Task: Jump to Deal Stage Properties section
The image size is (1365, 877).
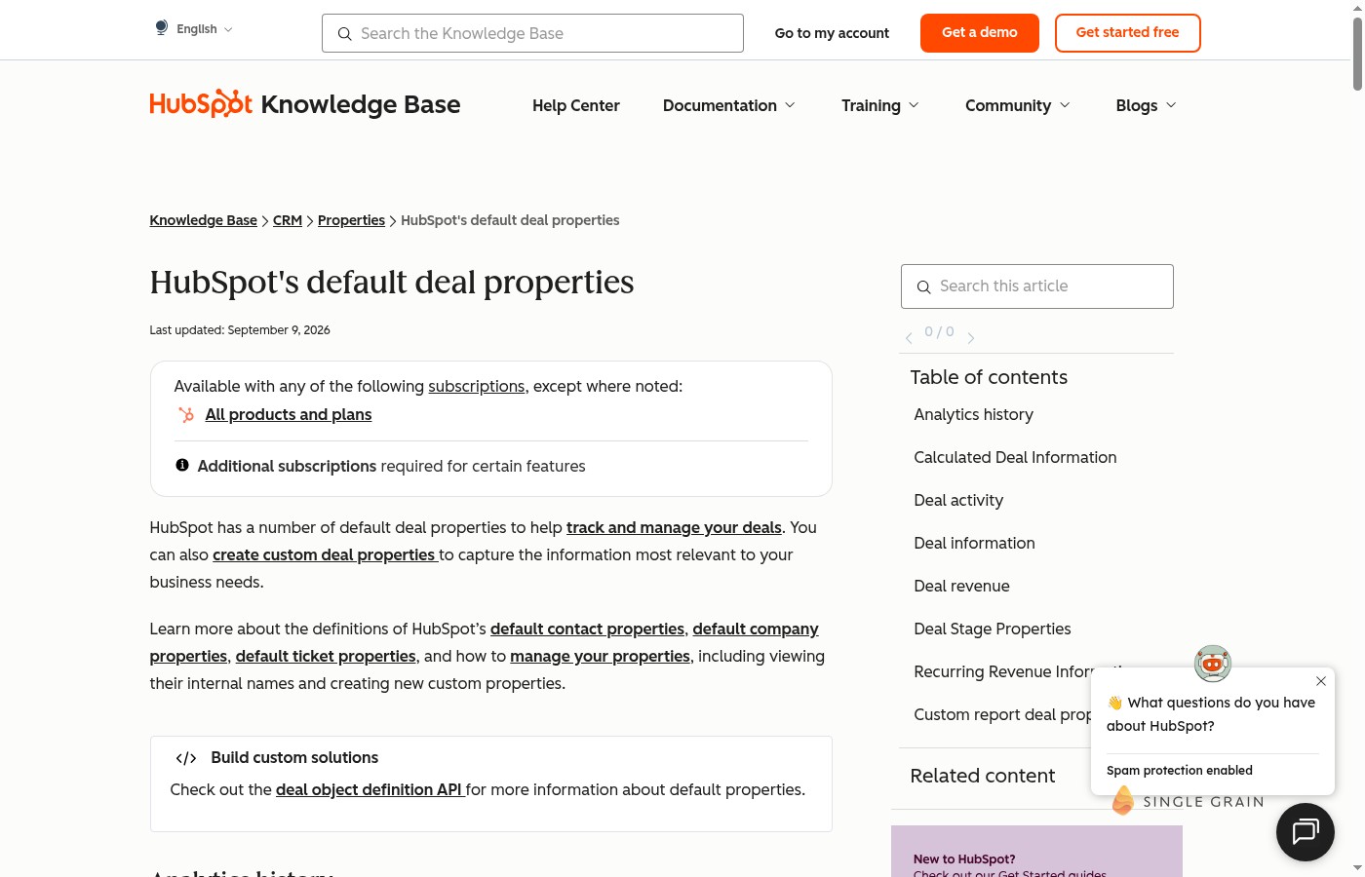Action: (x=992, y=629)
